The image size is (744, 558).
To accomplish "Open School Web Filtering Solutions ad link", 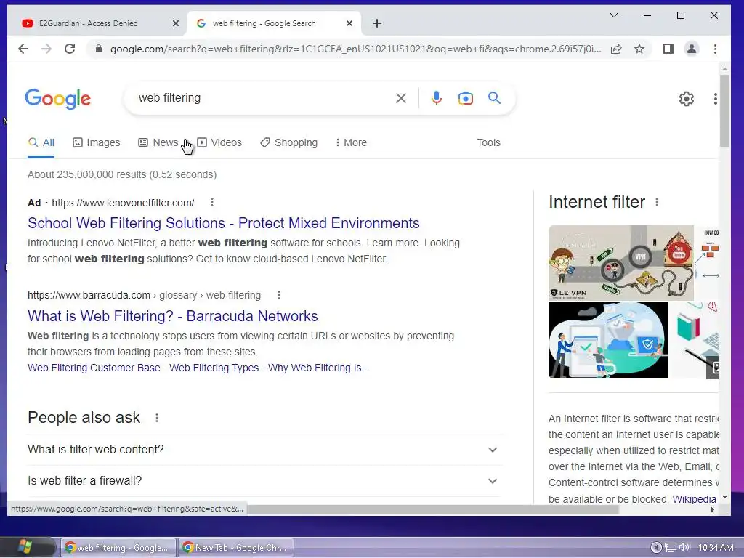I will [x=224, y=223].
